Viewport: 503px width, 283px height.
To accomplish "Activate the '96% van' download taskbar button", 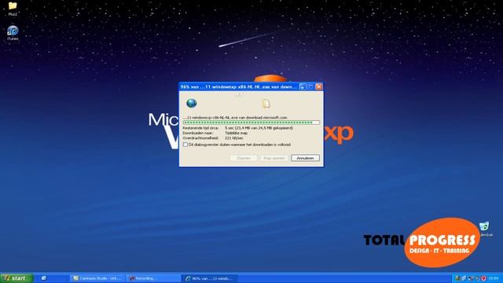I will [210, 278].
